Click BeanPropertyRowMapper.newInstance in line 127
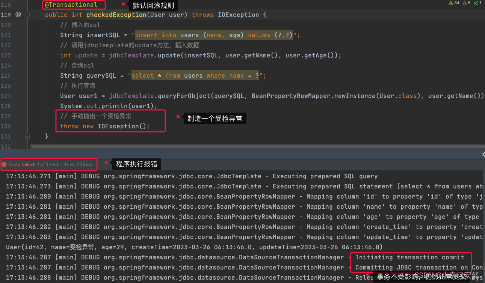Screen dimensions: 485x283 tap(313, 96)
